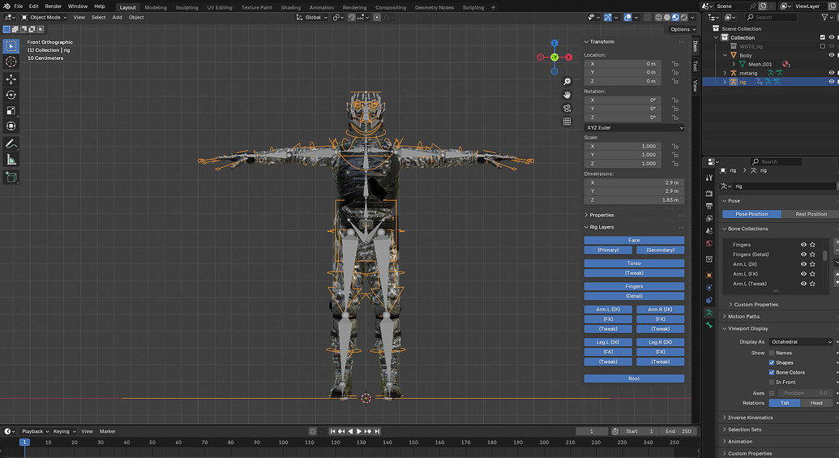Click the Arm.L (IK) rig layer button

608,310
